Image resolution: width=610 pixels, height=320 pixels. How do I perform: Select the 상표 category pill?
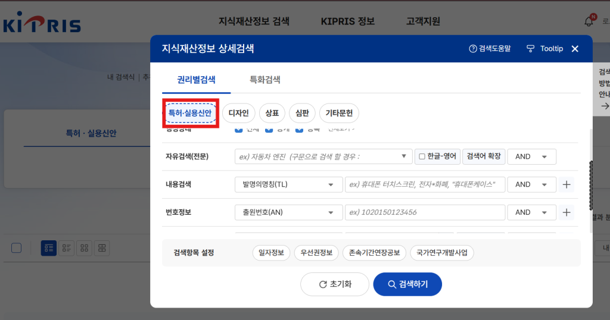(272, 113)
